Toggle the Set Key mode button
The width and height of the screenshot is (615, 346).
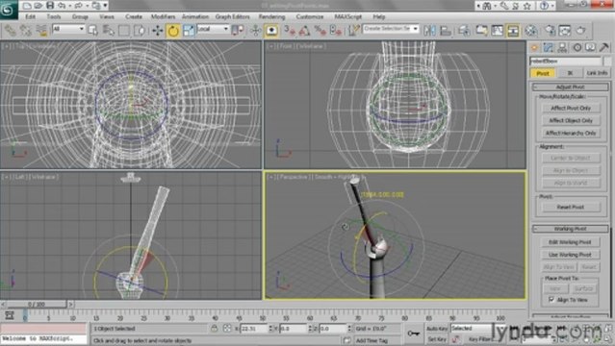437,339
